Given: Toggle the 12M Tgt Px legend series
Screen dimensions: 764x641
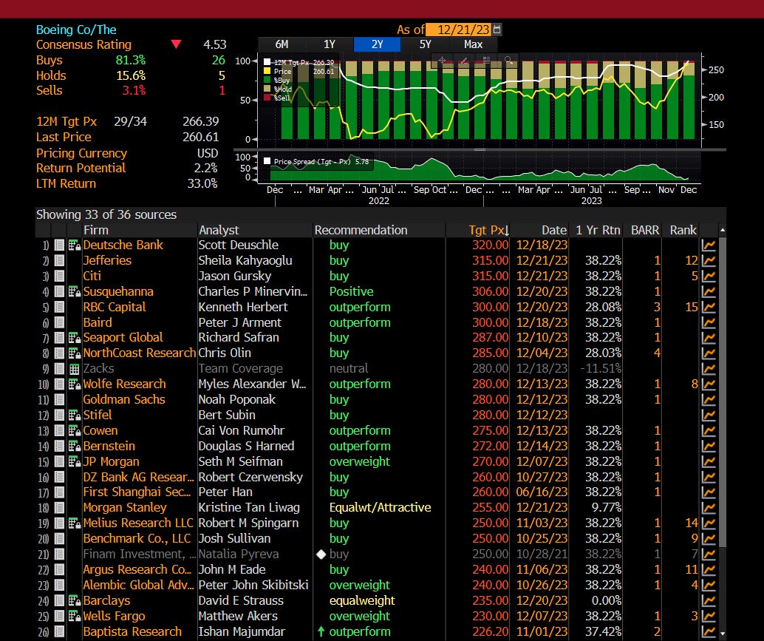Looking at the screenshot, I should point(267,62).
